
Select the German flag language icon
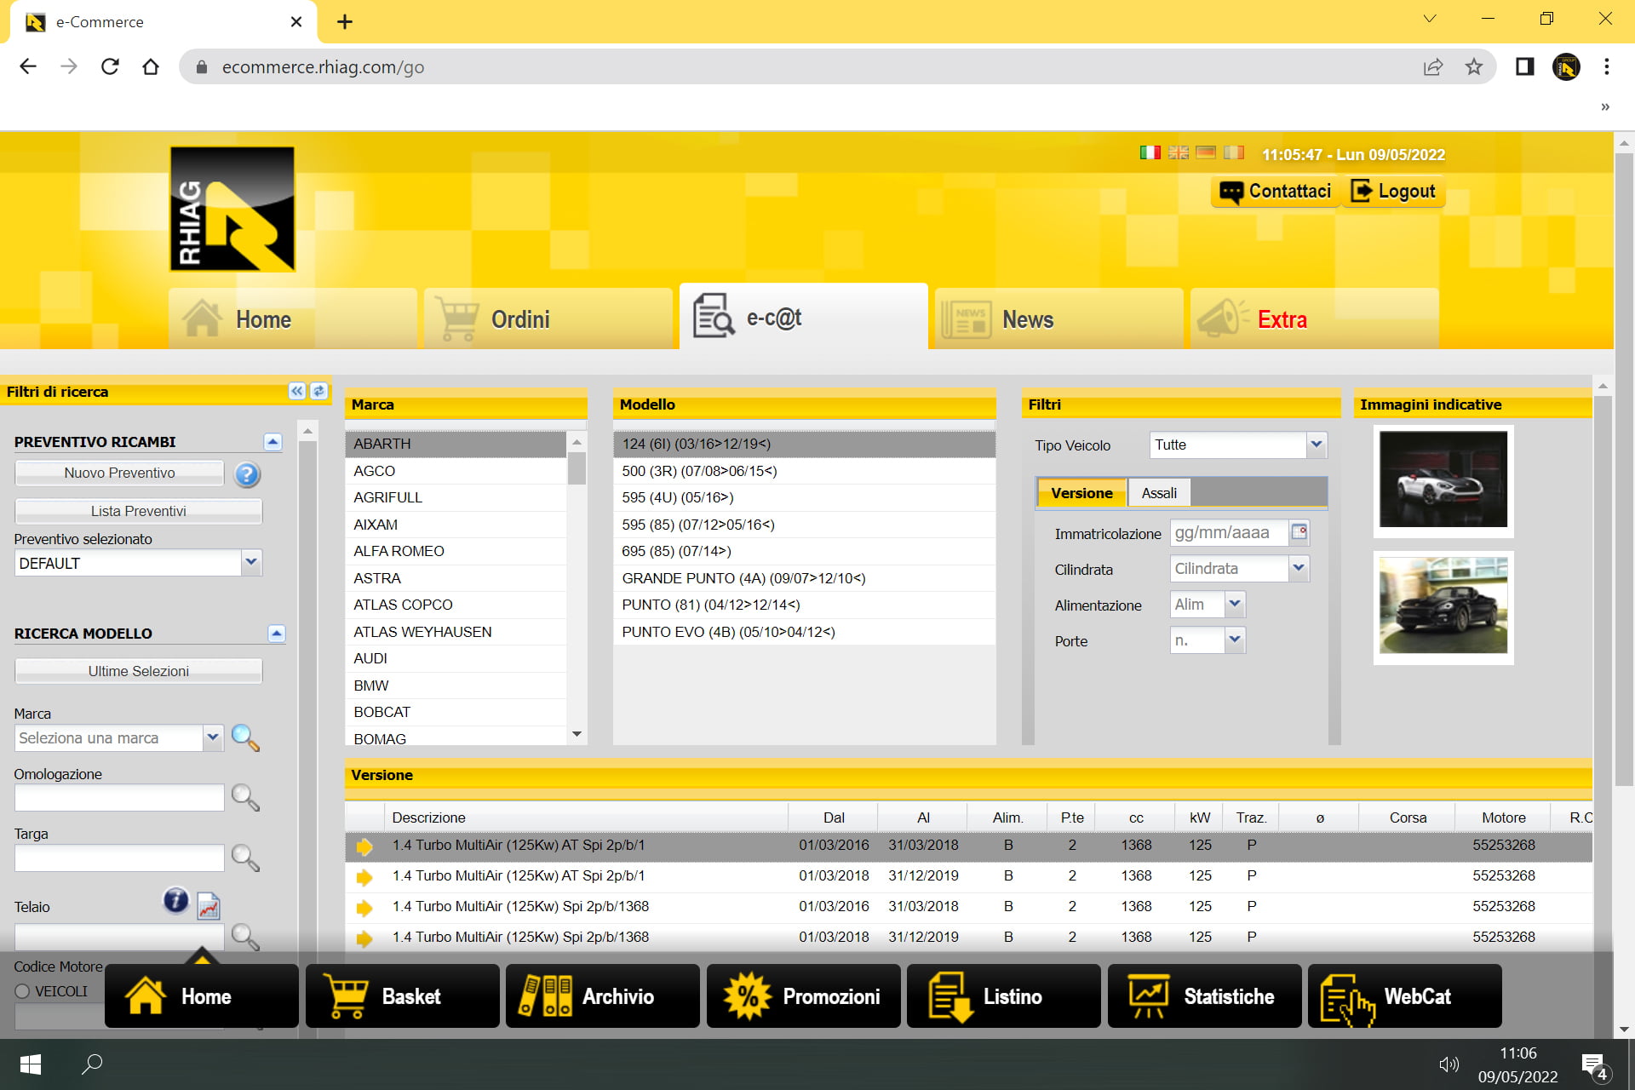pos(1206,153)
